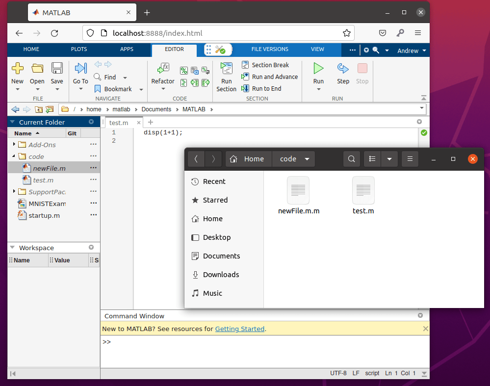Close the Getting Started banner
The width and height of the screenshot is (490, 386).
pos(425,329)
